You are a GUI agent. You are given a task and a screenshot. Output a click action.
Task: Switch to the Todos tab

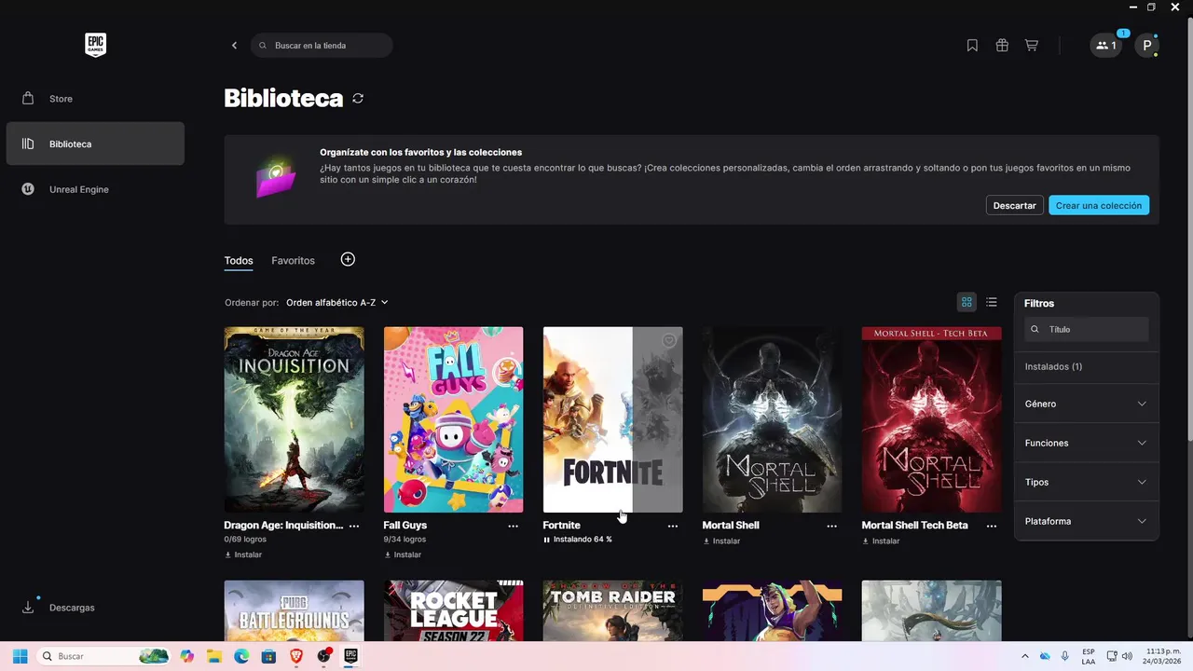pyautogui.click(x=239, y=261)
